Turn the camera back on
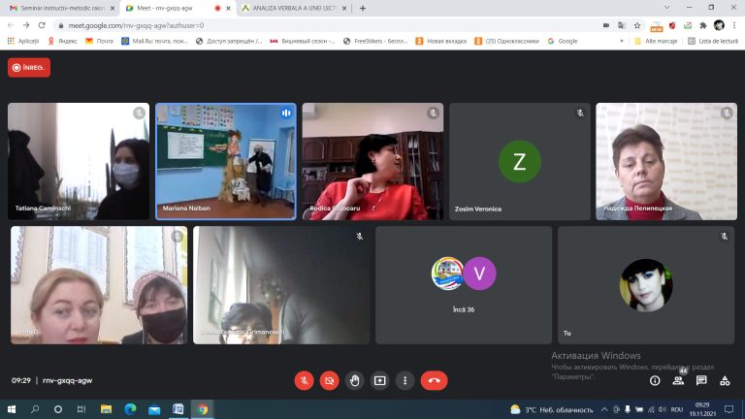Screen dimensions: 745x419 329,380
